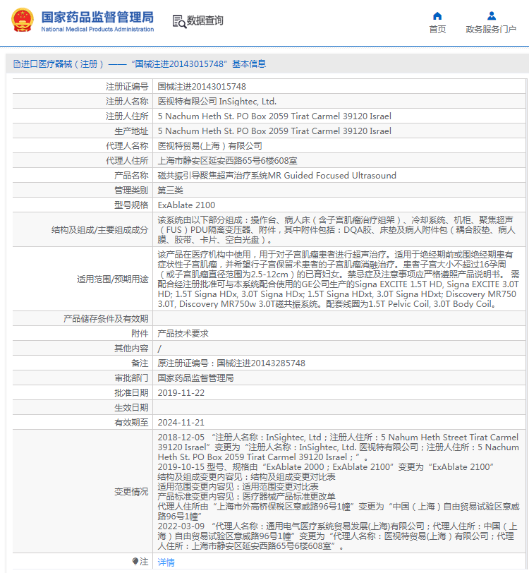This screenshot has height=573, width=529.
Task: Click attachment value 产品技术要求
Action: (x=183, y=334)
